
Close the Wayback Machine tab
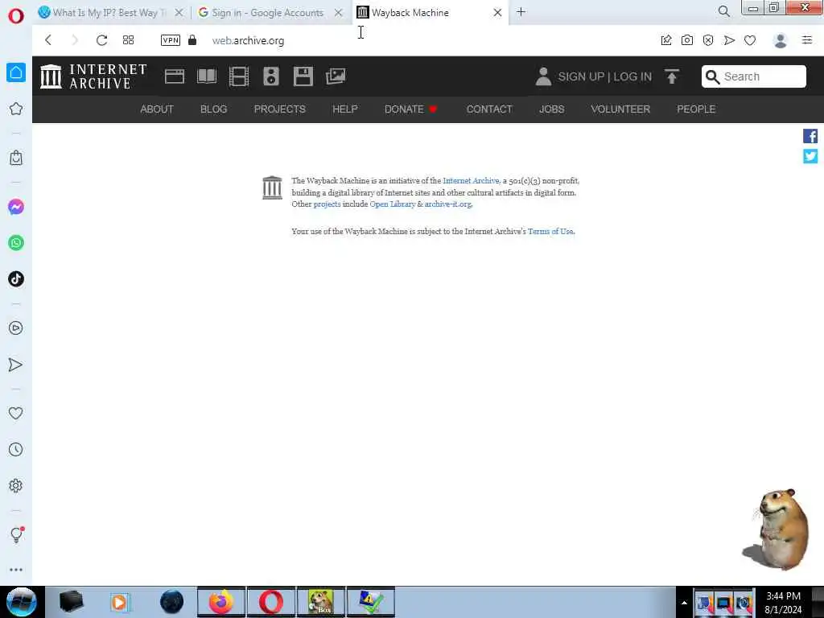click(497, 12)
